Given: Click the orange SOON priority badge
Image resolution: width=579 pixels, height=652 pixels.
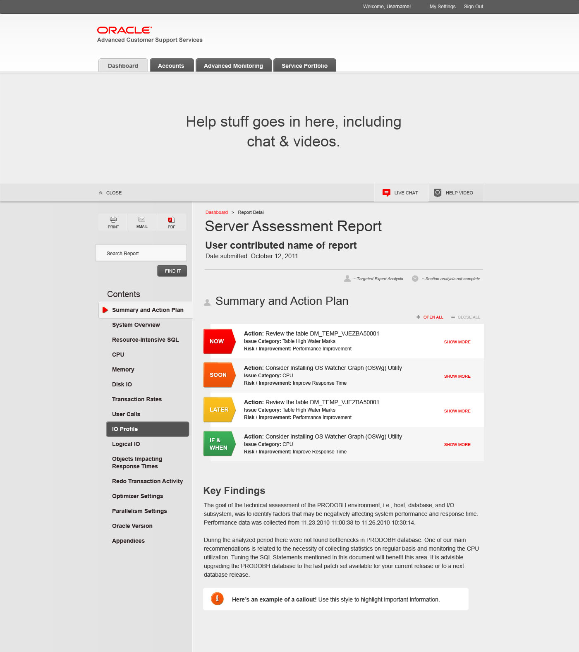Looking at the screenshot, I should [219, 375].
